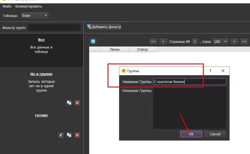Open the Файл menu
The width and height of the screenshot is (250, 154).
pyautogui.click(x=7, y=6)
